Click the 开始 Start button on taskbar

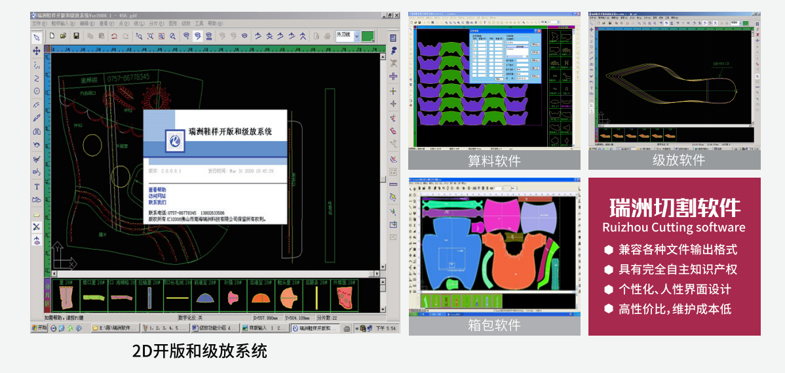coord(39,328)
